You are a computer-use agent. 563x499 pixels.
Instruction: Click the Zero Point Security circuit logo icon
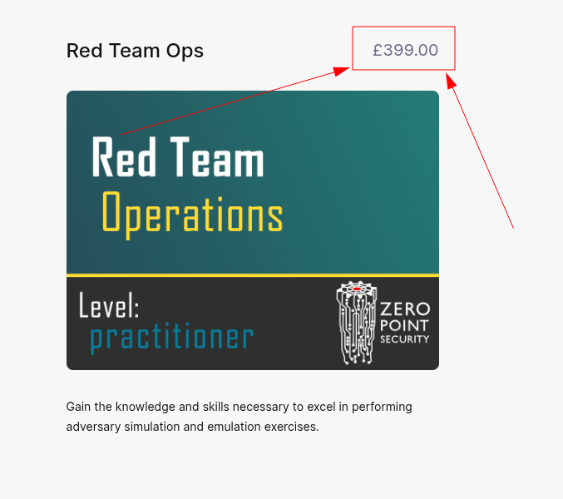point(358,323)
